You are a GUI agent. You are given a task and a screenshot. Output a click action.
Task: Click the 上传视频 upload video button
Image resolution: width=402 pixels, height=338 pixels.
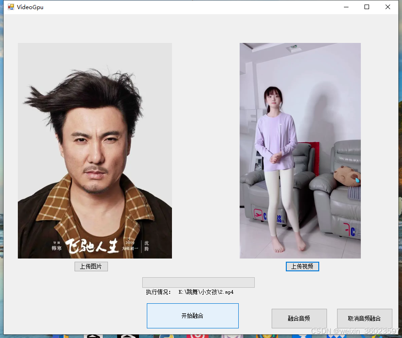pos(302,266)
